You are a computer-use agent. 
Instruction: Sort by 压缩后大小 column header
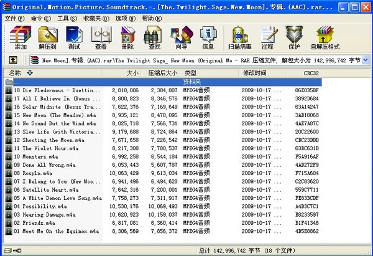(x=160, y=73)
